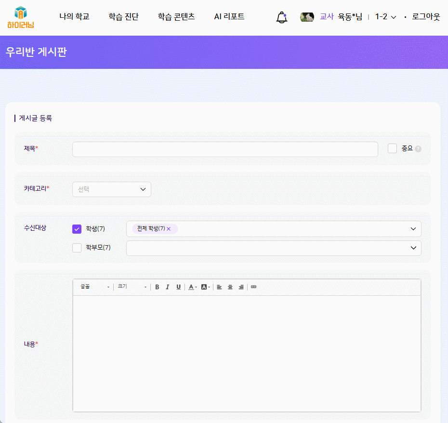Viewport: 448px width, 423px height.
Task: Click the help icon beside 중요
Action: point(418,149)
